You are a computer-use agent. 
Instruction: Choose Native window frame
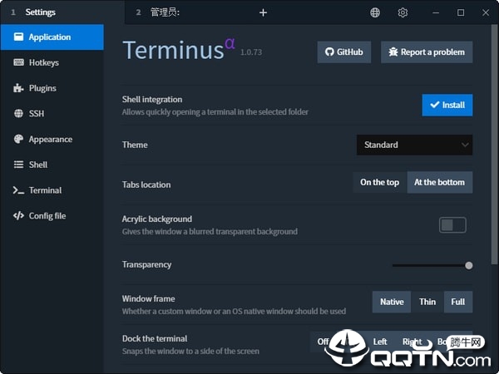(392, 302)
